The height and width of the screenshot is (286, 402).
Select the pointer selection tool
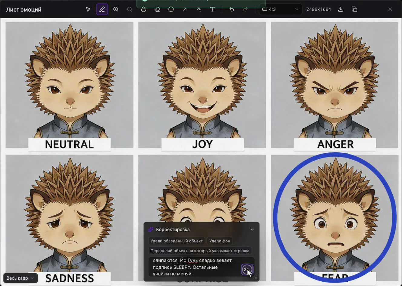pos(88,9)
